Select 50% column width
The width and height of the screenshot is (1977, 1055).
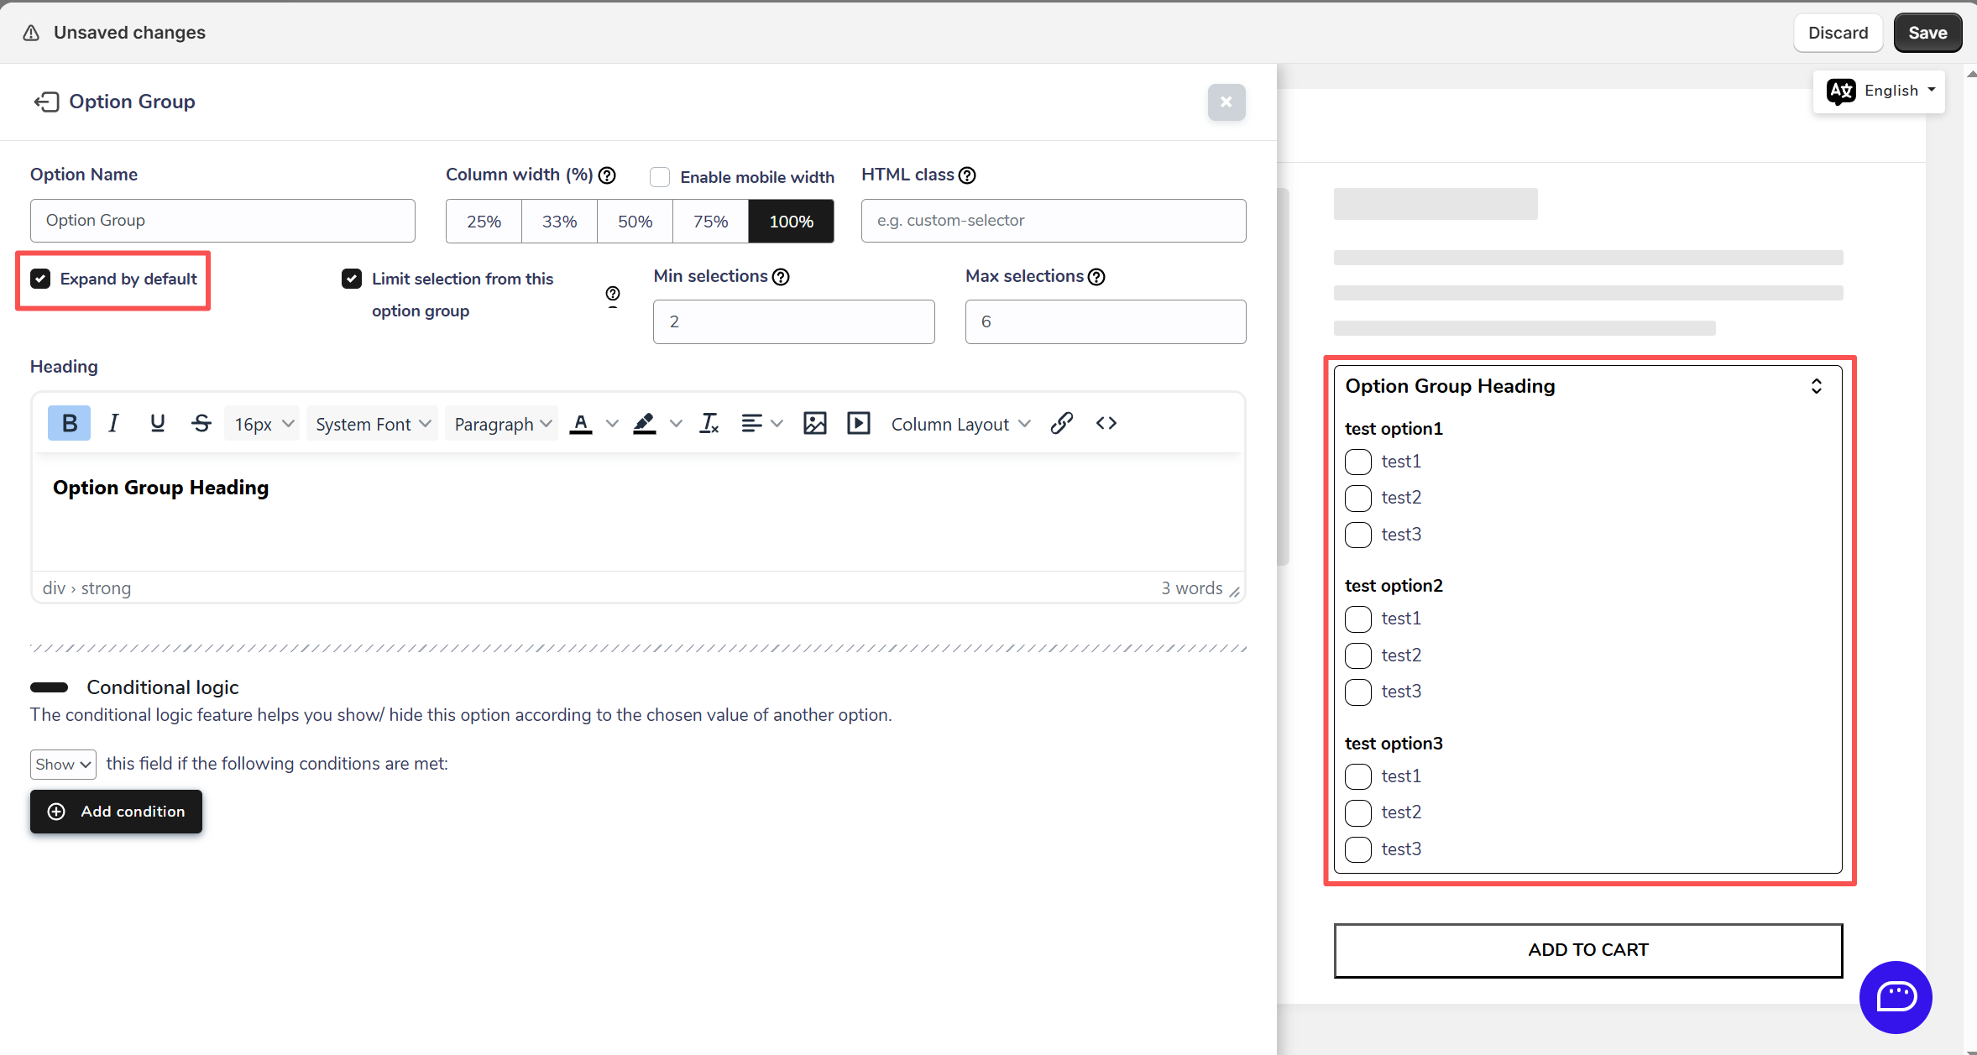click(635, 222)
